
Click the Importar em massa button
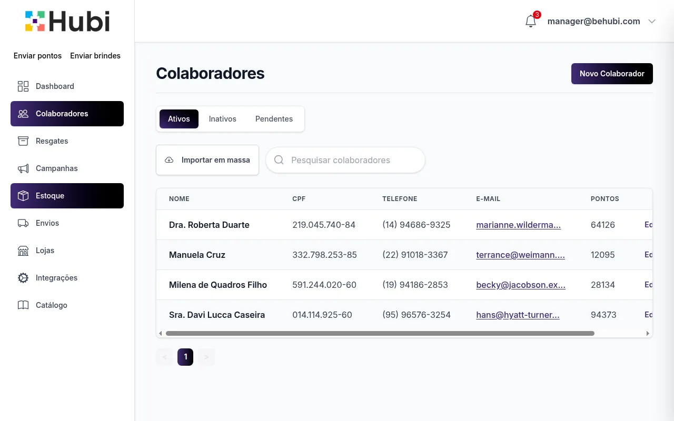coord(207,160)
